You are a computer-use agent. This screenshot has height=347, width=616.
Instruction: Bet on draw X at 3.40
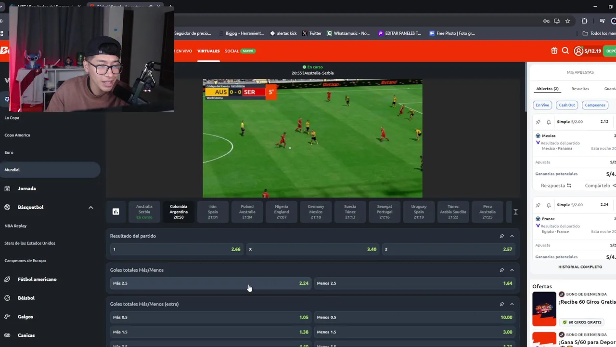coord(312,249)
